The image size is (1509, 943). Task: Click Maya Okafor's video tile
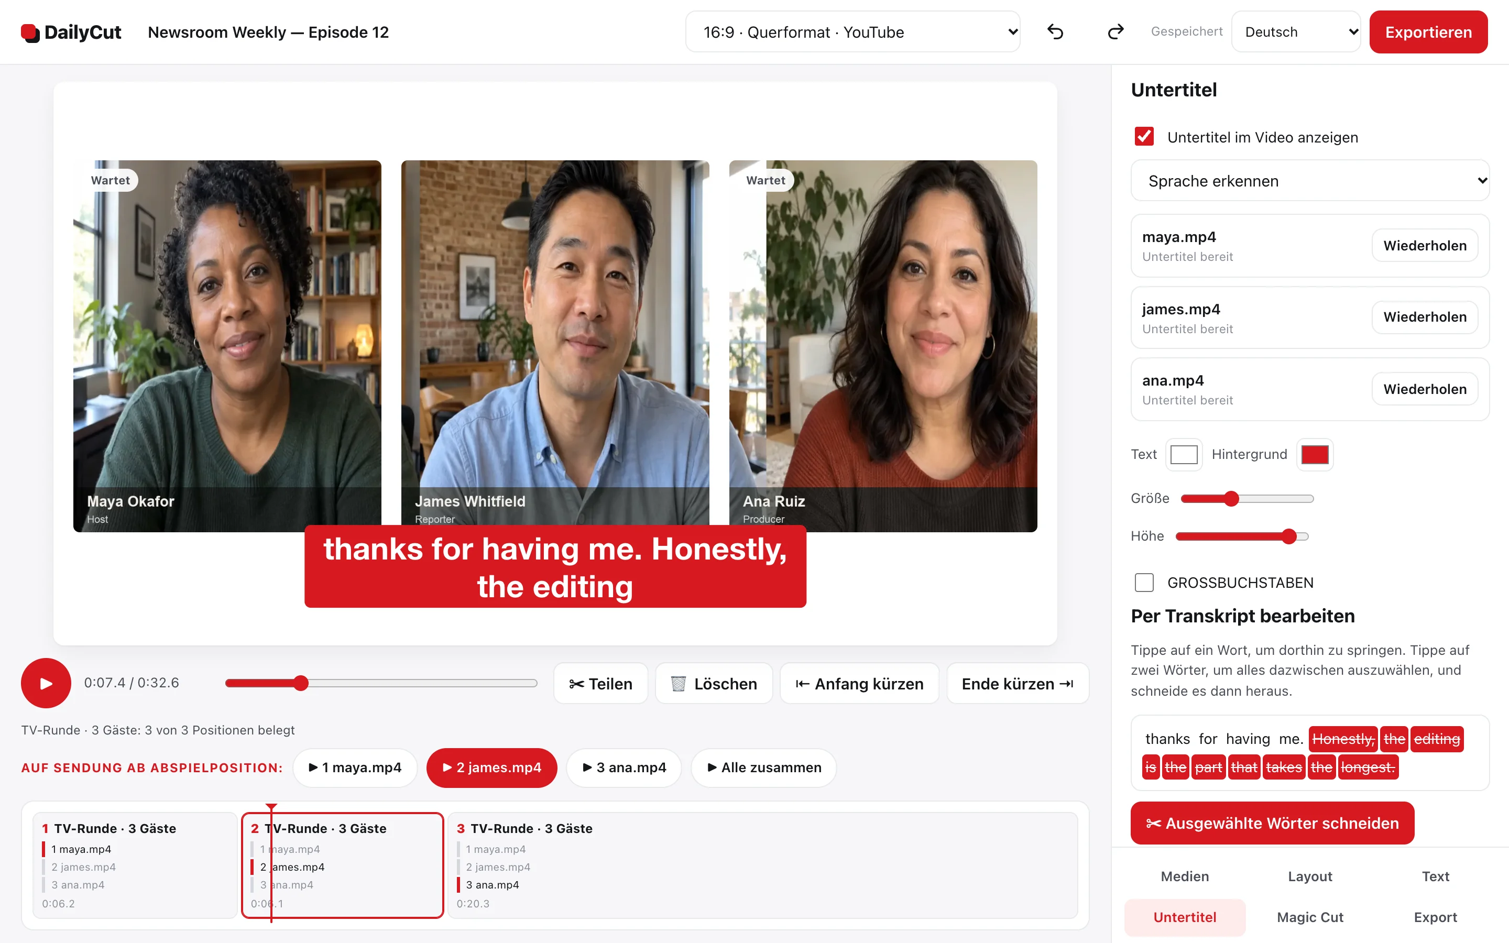(x=227, y=346)
